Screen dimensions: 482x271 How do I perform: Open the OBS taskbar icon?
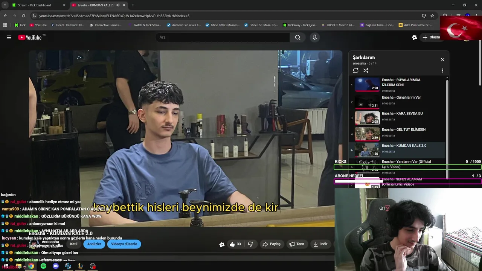(x=93, y=266)
